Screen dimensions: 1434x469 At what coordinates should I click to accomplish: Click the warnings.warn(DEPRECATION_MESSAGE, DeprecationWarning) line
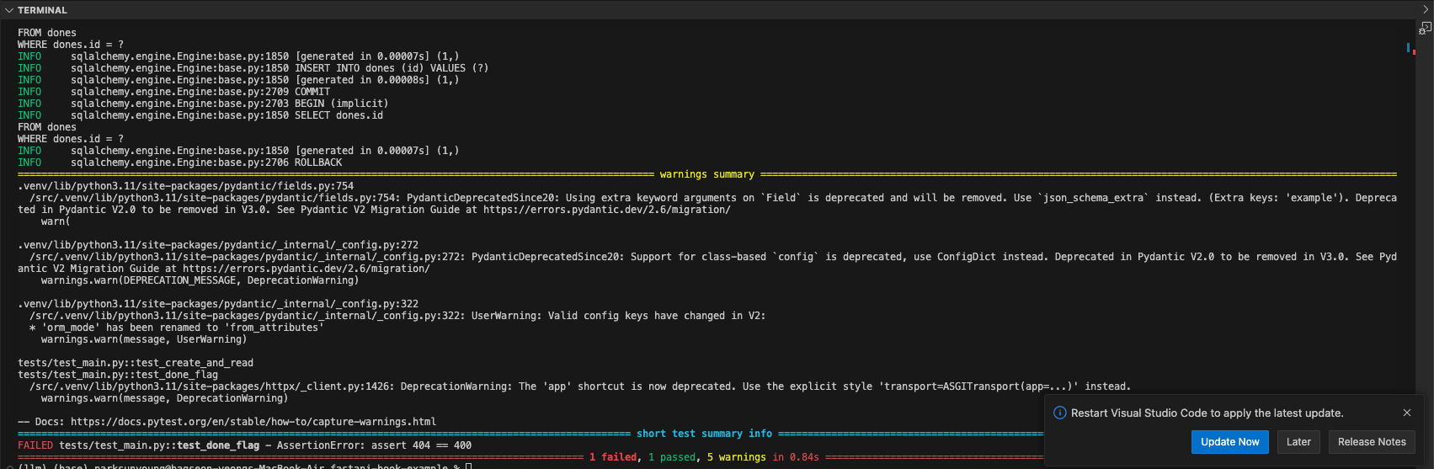(200, 280)
